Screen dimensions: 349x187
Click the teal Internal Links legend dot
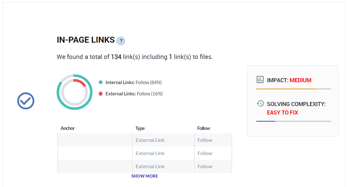101,83
